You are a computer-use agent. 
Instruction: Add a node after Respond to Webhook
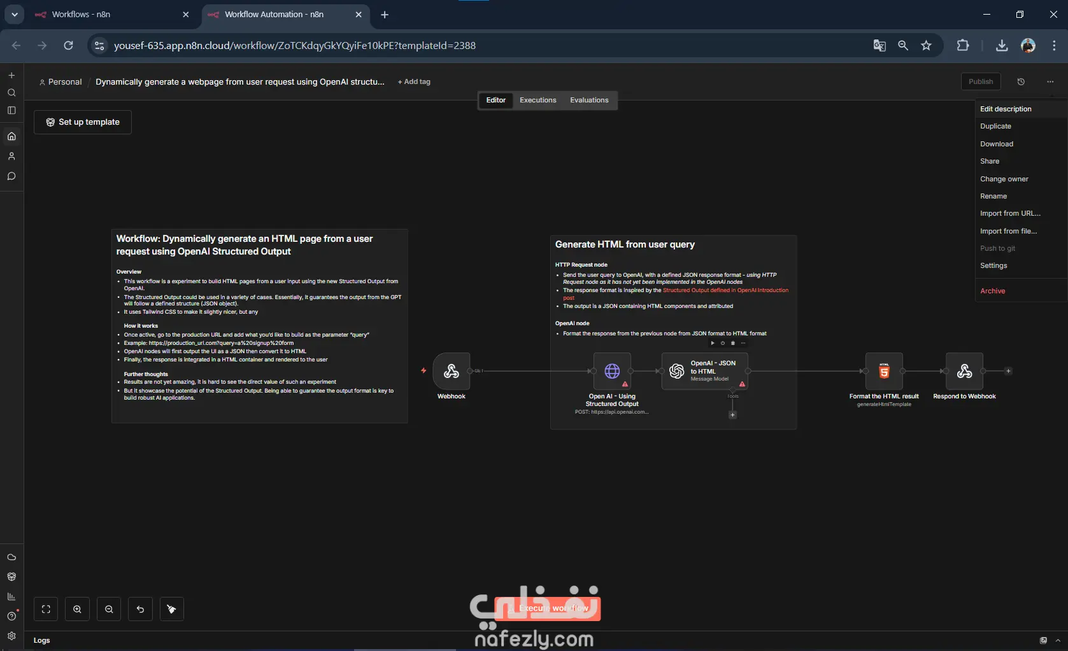click(x=1008, y=371)
